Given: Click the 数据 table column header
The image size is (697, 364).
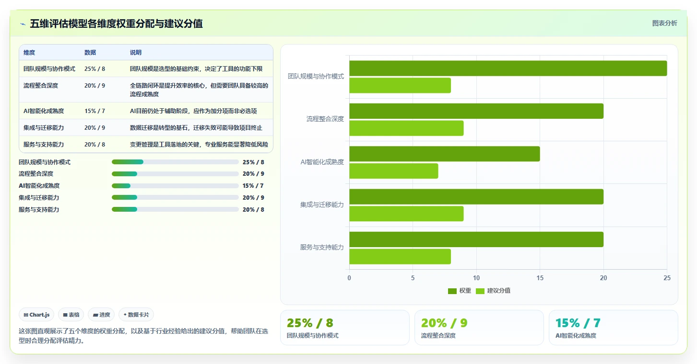Looking at the screenshot, I should (90, 53).
